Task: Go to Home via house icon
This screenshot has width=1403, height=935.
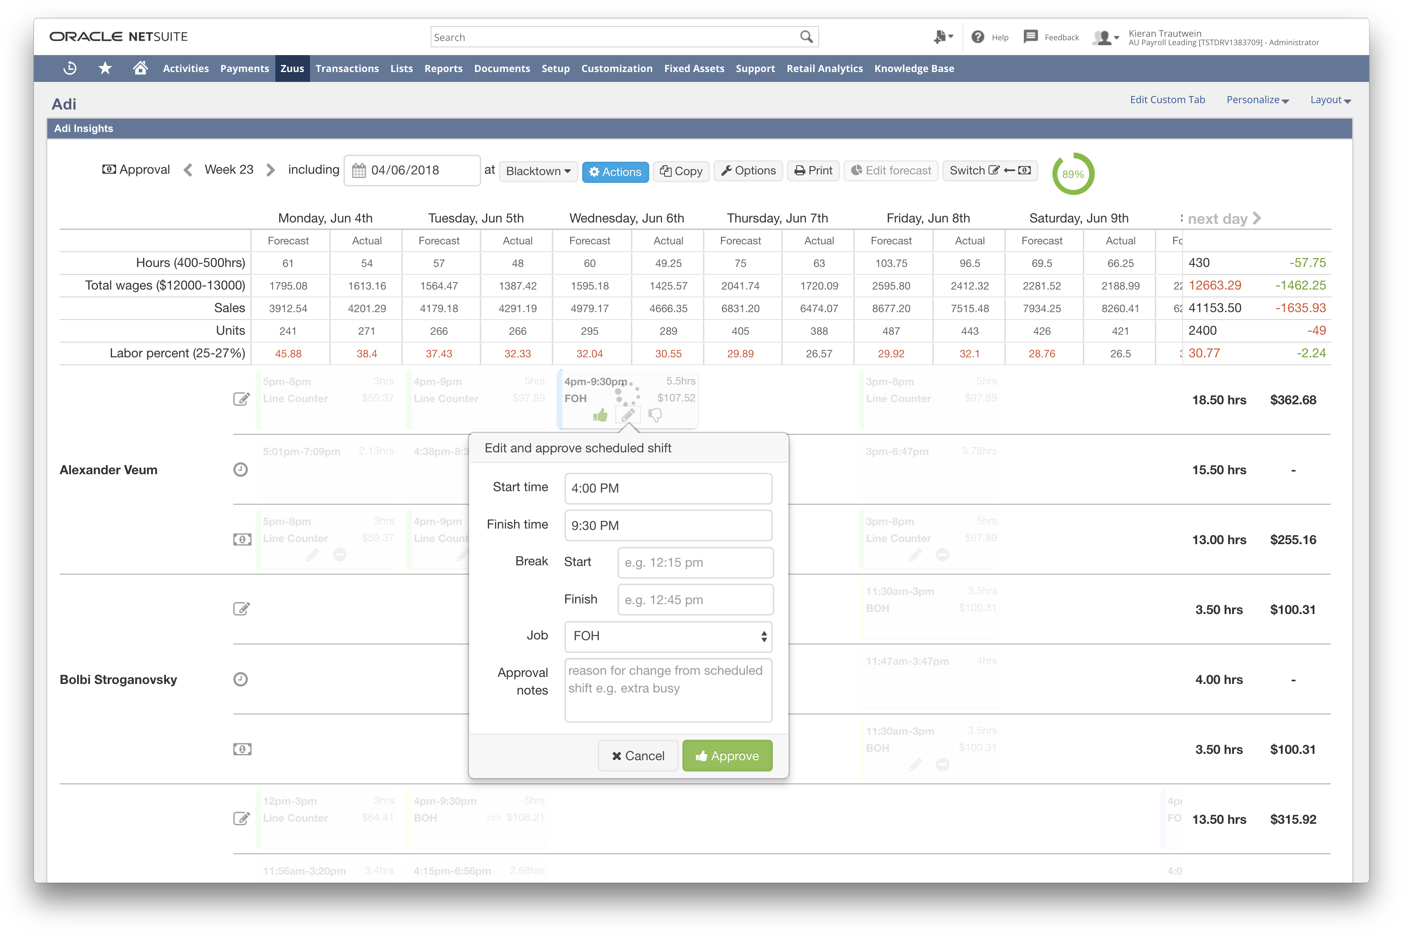Action: 140,68
